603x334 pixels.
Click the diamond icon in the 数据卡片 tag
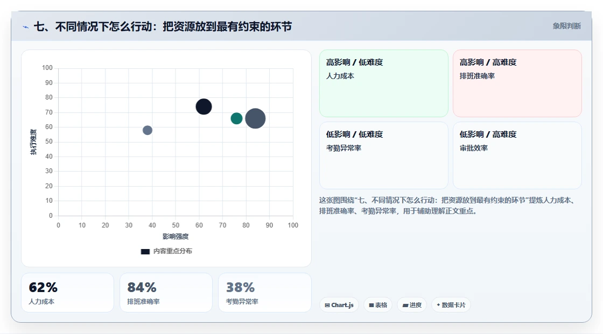coord(438,305)
